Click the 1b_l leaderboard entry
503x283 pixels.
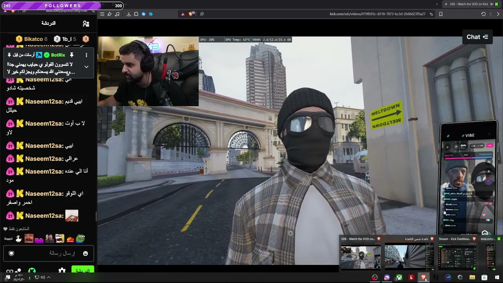click(x=65, y=39)
